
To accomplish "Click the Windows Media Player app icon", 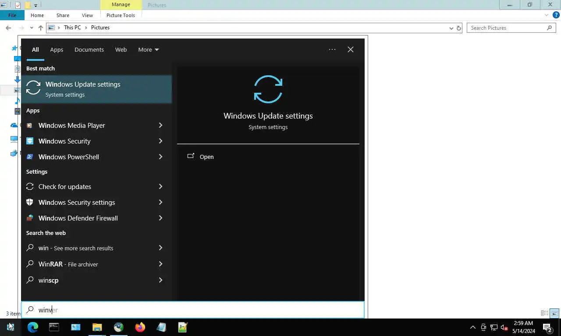I will click(x=30, y=126).
